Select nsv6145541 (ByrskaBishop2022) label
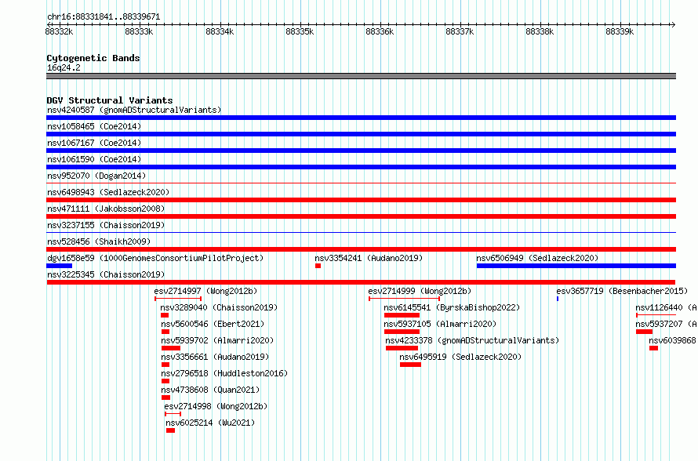 point(452,307)
